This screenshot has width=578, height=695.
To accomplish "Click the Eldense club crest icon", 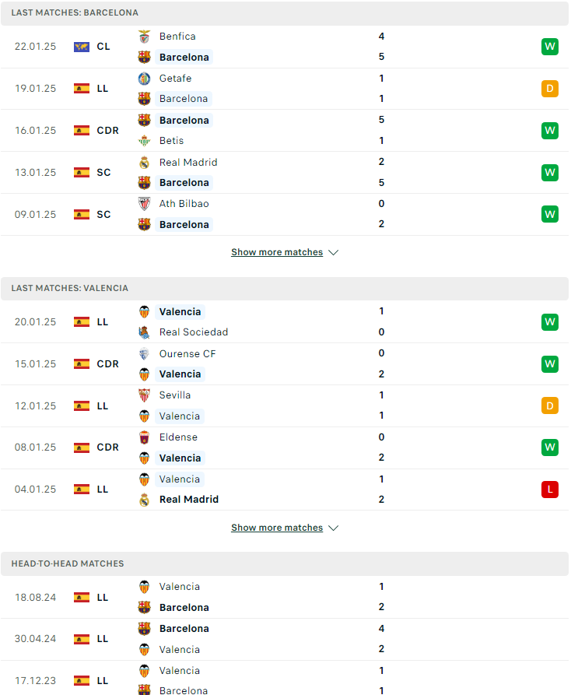I will (144, 437).
